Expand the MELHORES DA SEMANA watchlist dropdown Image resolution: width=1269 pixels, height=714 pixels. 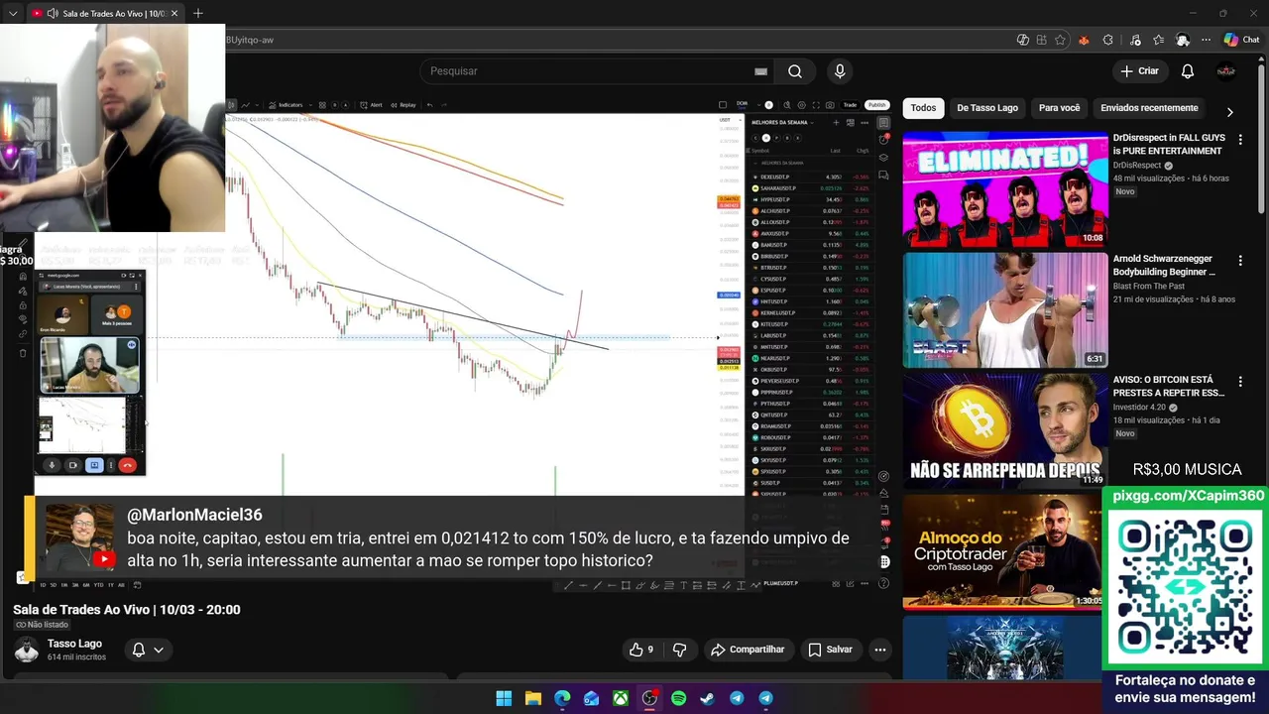click(785, 123)
